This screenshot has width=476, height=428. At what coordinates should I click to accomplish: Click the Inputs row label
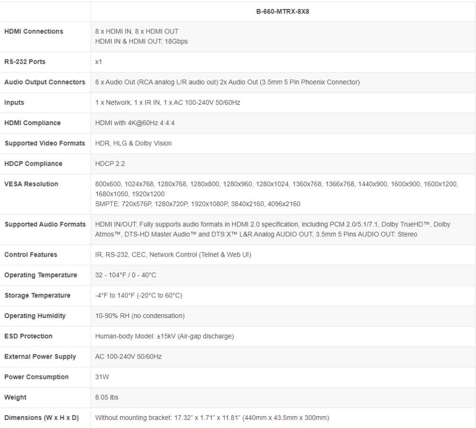click(x=14, y=102)
